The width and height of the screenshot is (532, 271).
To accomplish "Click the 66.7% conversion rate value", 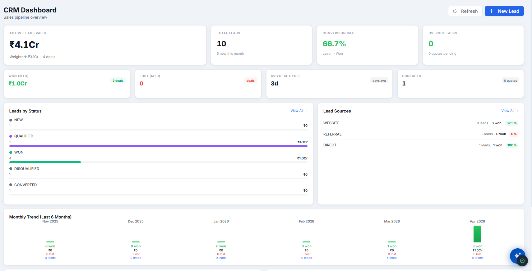I will [x=334, y=44].
